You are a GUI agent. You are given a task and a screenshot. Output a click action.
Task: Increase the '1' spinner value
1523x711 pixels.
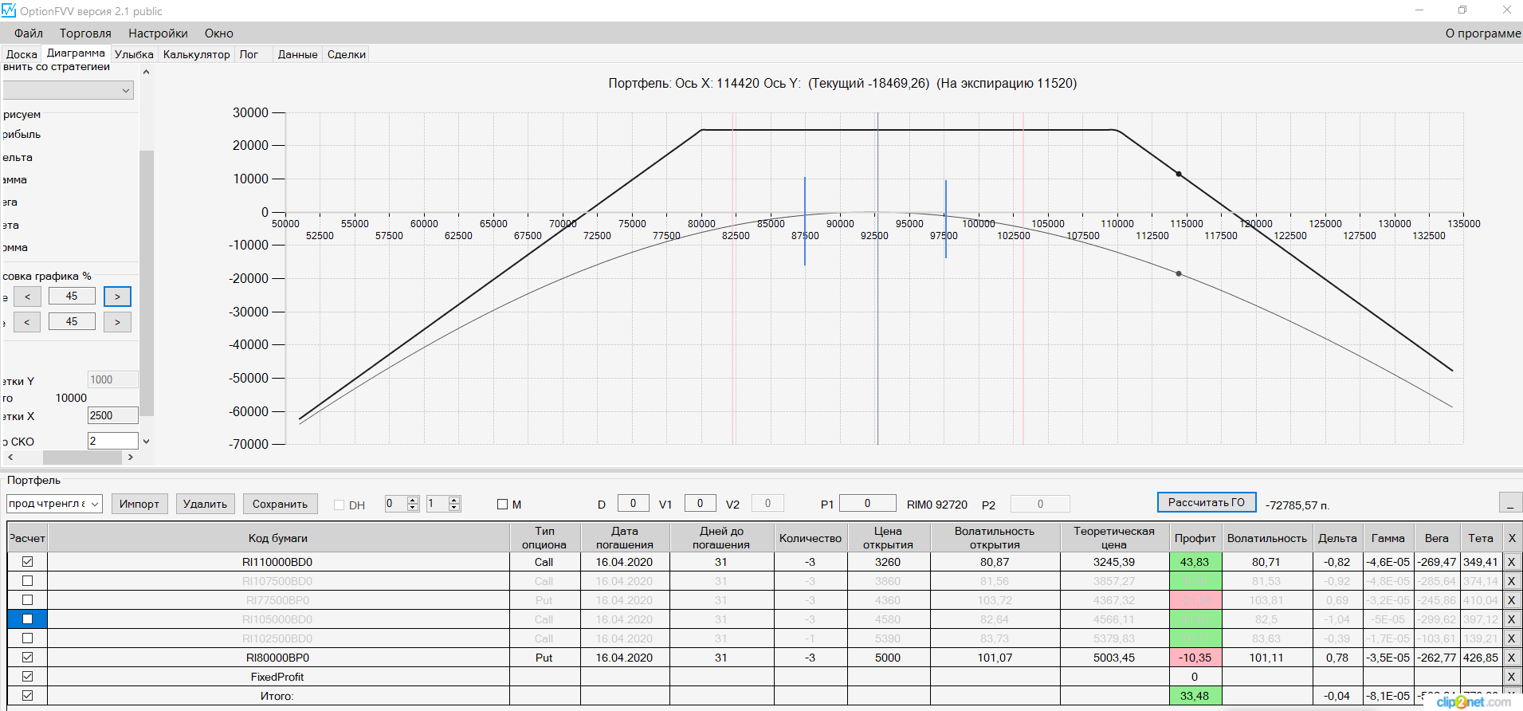[454, 500]
